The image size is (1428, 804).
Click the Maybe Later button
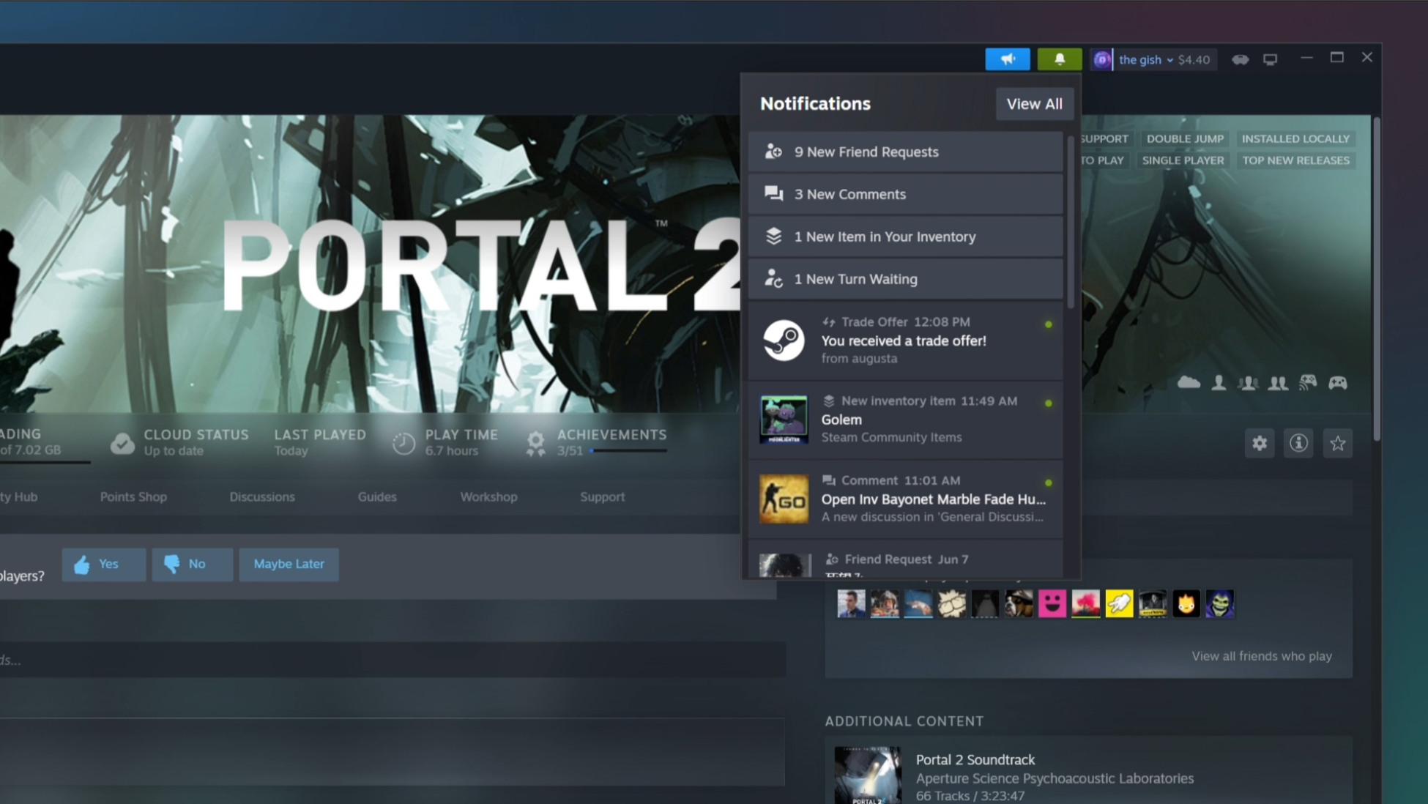click(x=290, y=563)
